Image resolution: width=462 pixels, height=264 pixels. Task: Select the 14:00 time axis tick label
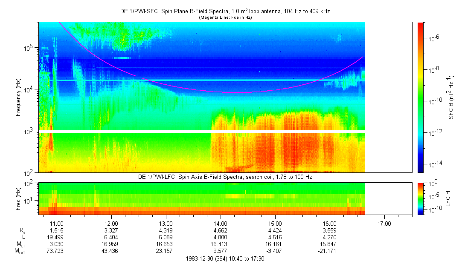coord(221,223)
